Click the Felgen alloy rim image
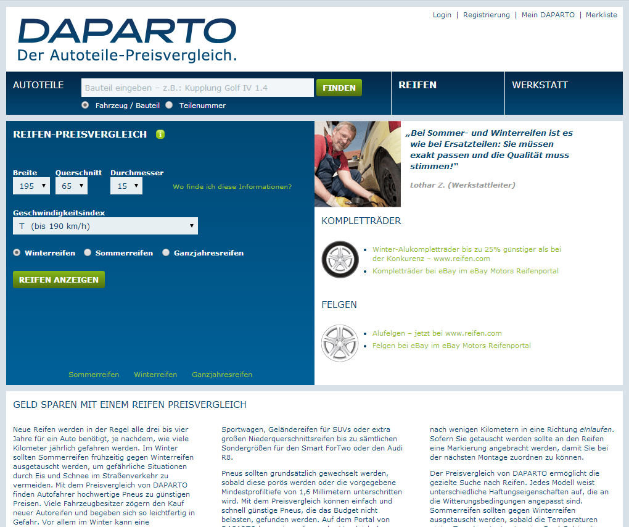Screen dimensions: 629x527 [340, 343]
